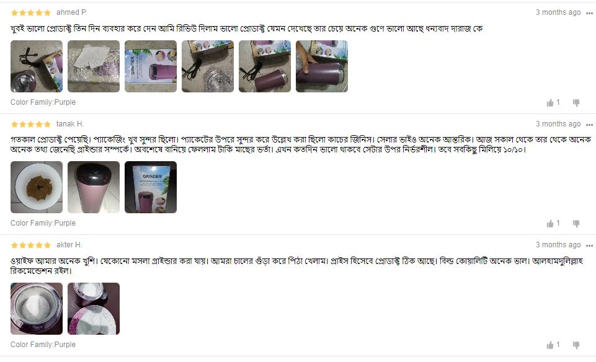Dislike ahmed P.'s review with thumbs down
The height and width of the screenshot is (362, 596).
point(576,102)
